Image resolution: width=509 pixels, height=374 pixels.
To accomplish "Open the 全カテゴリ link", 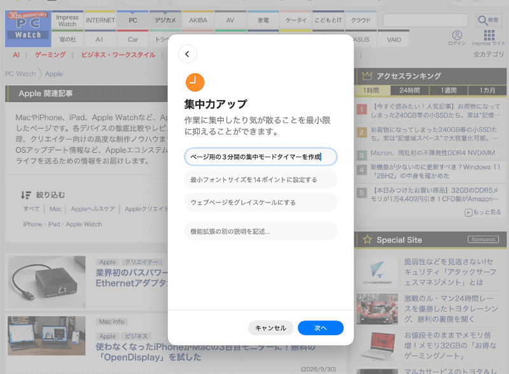I will click(x=489, y=54).
